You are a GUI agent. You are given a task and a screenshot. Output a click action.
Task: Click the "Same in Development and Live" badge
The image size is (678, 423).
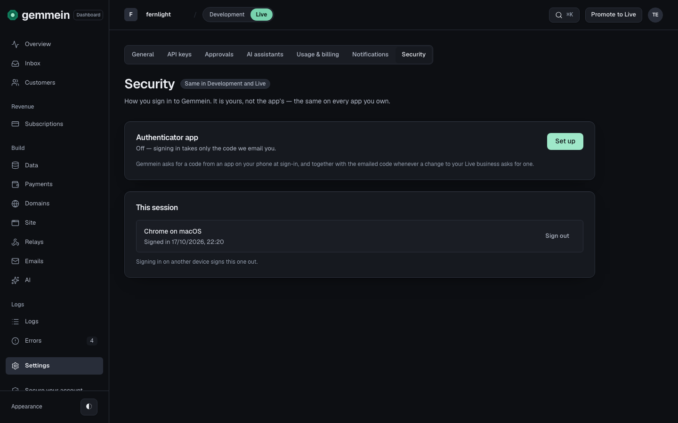click(225, 84)
